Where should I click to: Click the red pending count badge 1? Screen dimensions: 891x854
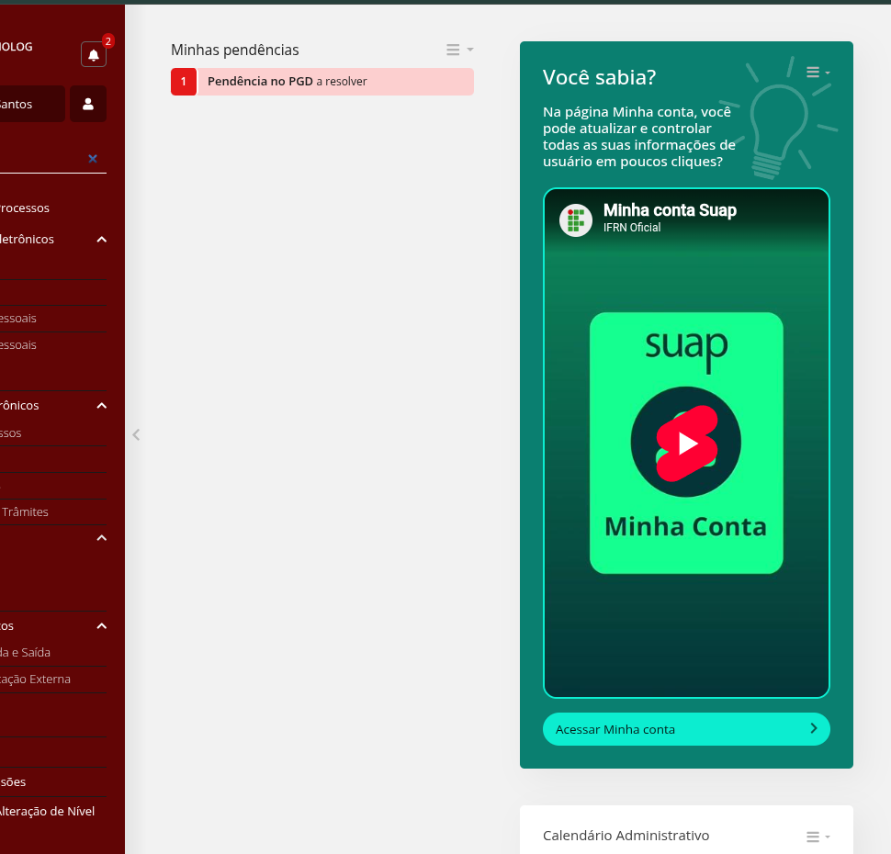[x=184, y=81]
